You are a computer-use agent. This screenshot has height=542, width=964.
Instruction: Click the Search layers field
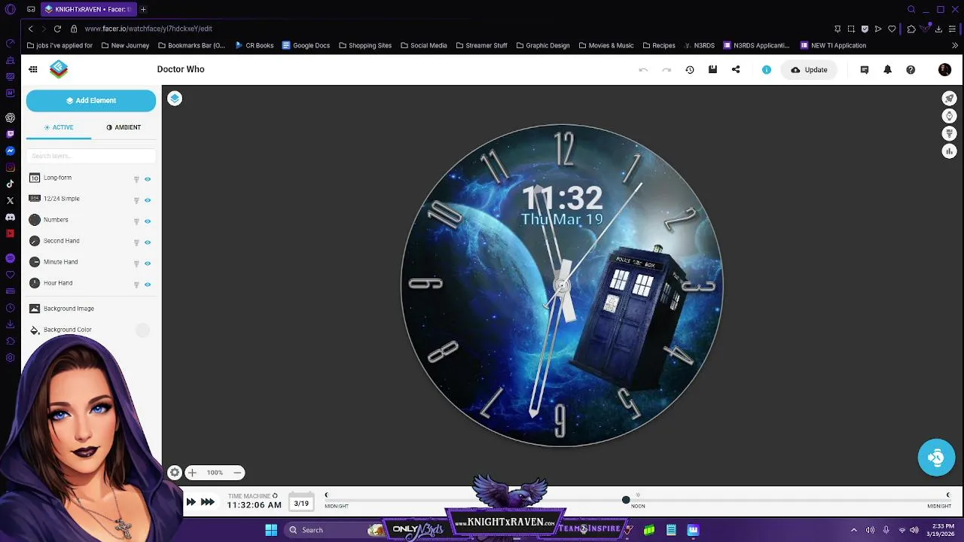91,156
